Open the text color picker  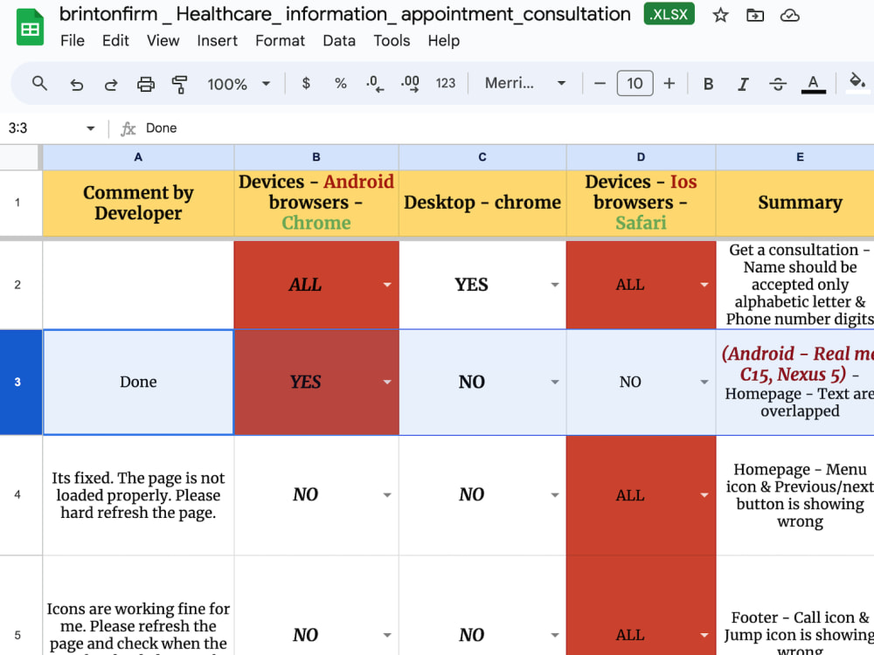[x=813, y=84]
